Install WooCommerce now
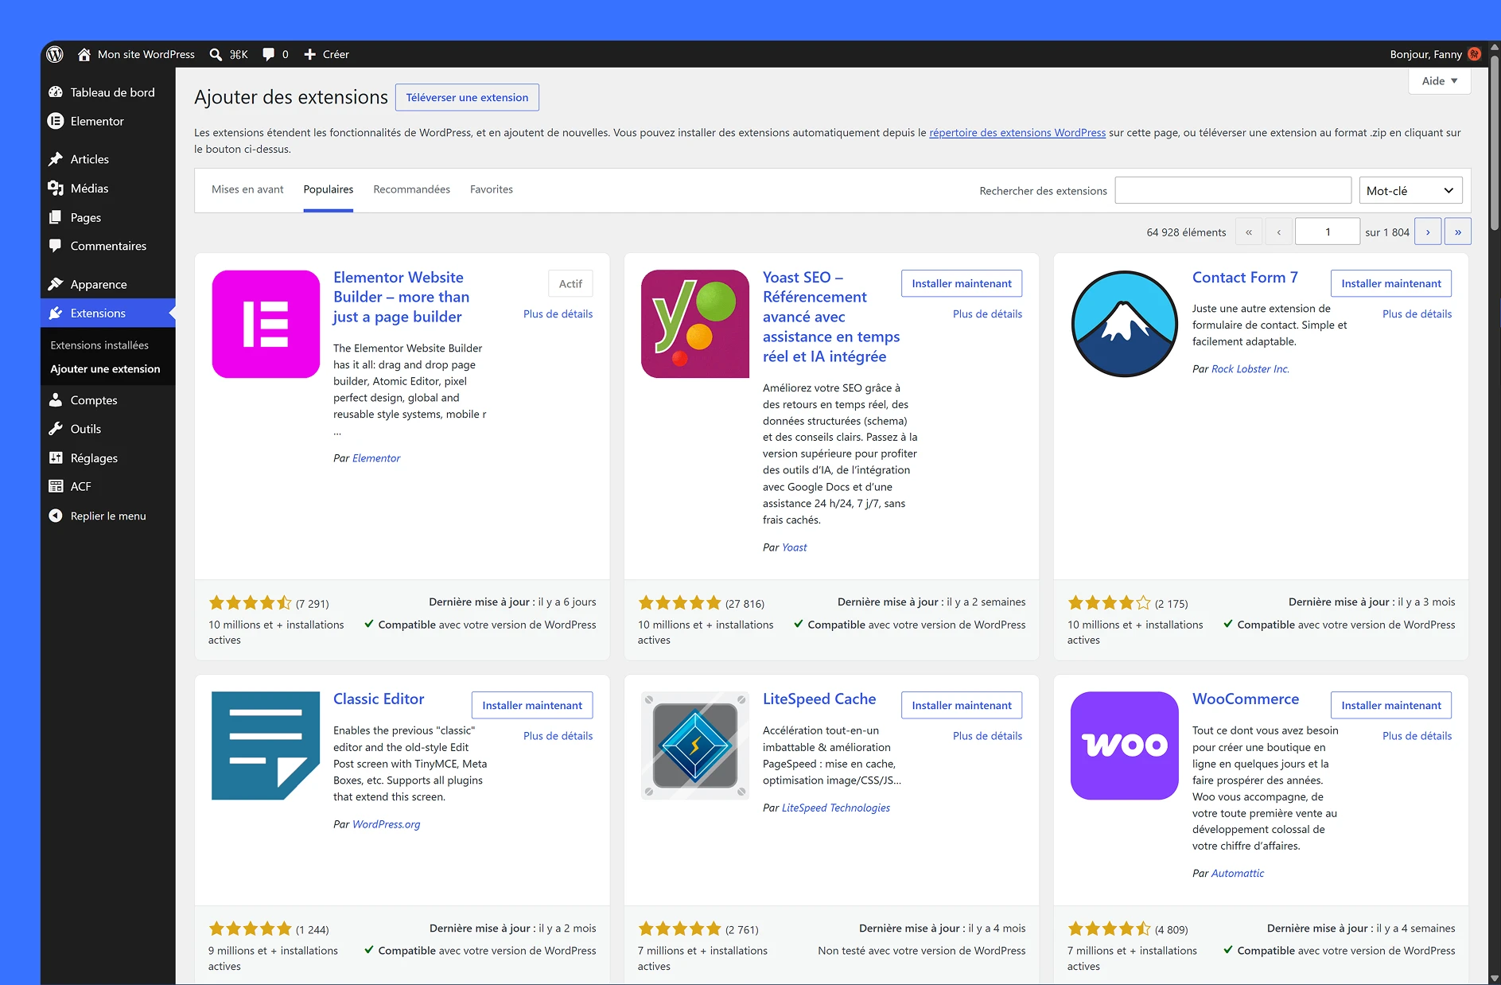 [x=1391, y=705]
